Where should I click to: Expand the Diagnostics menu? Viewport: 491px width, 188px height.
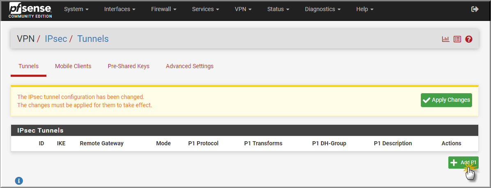tap(323, 9)
